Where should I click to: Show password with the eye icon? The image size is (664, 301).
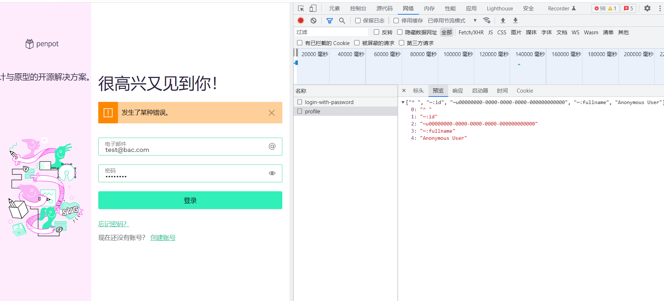pyautogui.click(x=272, y=173)
